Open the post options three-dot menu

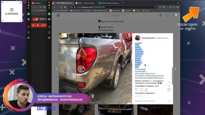coord(169,101)
